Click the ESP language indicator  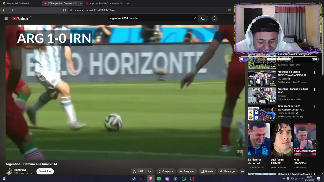point(301,179)
